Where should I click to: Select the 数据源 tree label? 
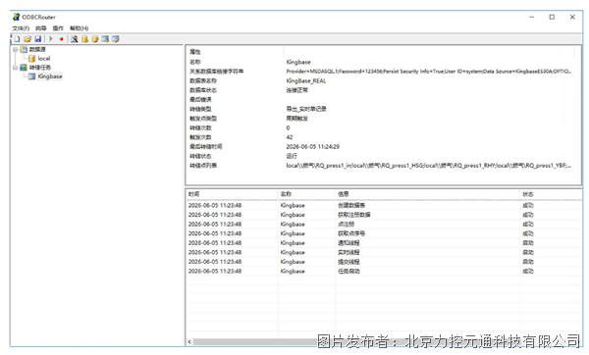click(x=37, y=50)
